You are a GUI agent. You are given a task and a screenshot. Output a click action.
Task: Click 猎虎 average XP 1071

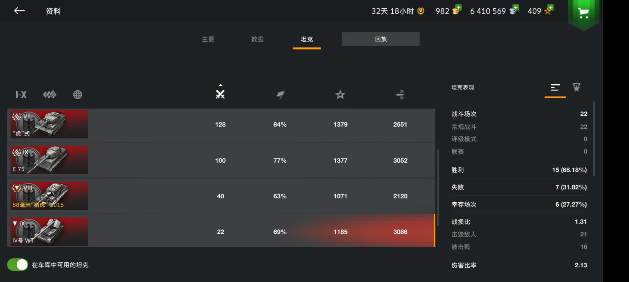point(340,196)
